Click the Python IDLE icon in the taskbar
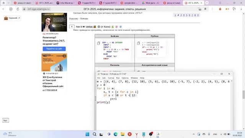Viewport: 245px width, 138px height. 158,134
